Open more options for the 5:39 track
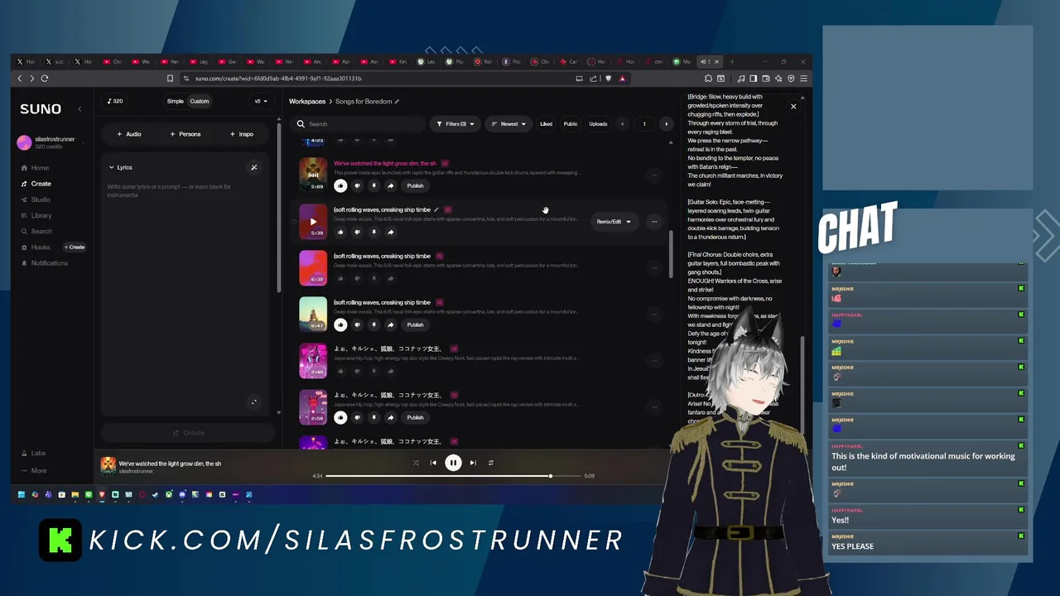This screenshot has width=1060, height=596. coord(654,221)
